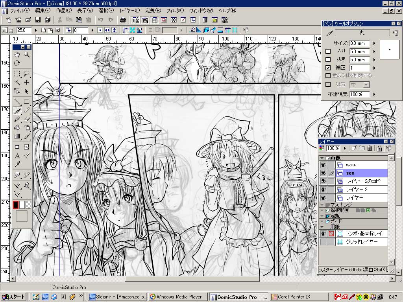Image resolution: width=403 pixels, height=302 pixels.
Task: Hide the レイヤー 2のコピー layer
Action: [x=323, y=181]
